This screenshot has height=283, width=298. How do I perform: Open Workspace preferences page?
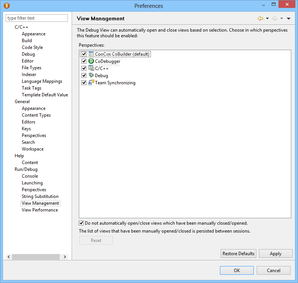(33, 149)
